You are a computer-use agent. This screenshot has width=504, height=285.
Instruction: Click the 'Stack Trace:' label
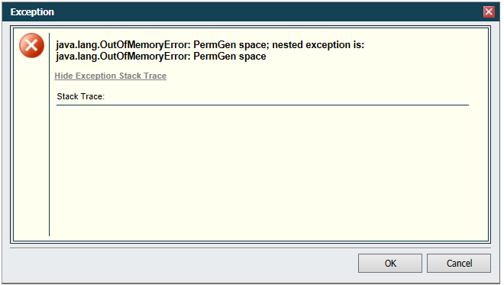point(80,96)
